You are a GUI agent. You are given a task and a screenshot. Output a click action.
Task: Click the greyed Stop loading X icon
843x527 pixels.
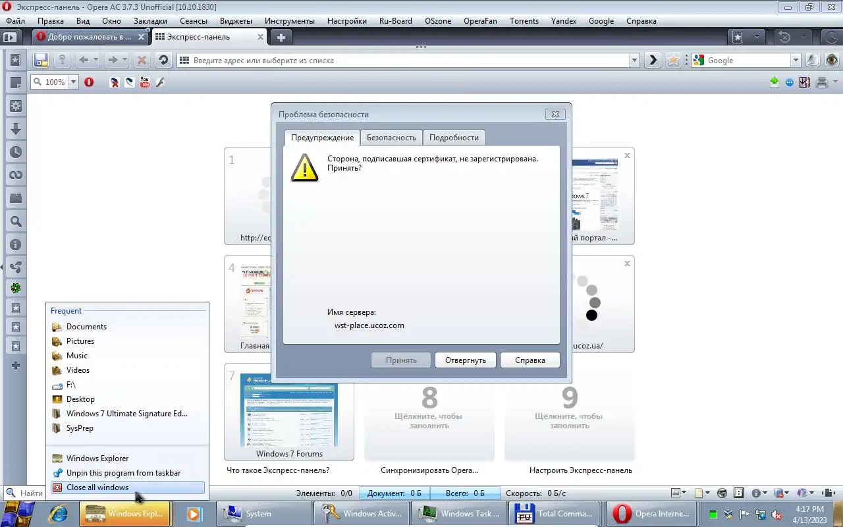[141, 60]
